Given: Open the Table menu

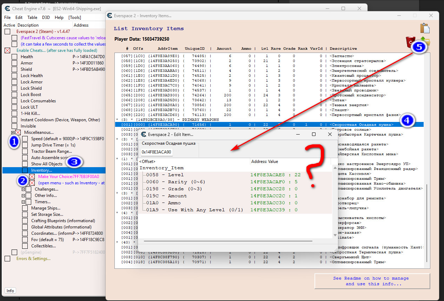Looking at the screenshot, I should coord(32,18).
